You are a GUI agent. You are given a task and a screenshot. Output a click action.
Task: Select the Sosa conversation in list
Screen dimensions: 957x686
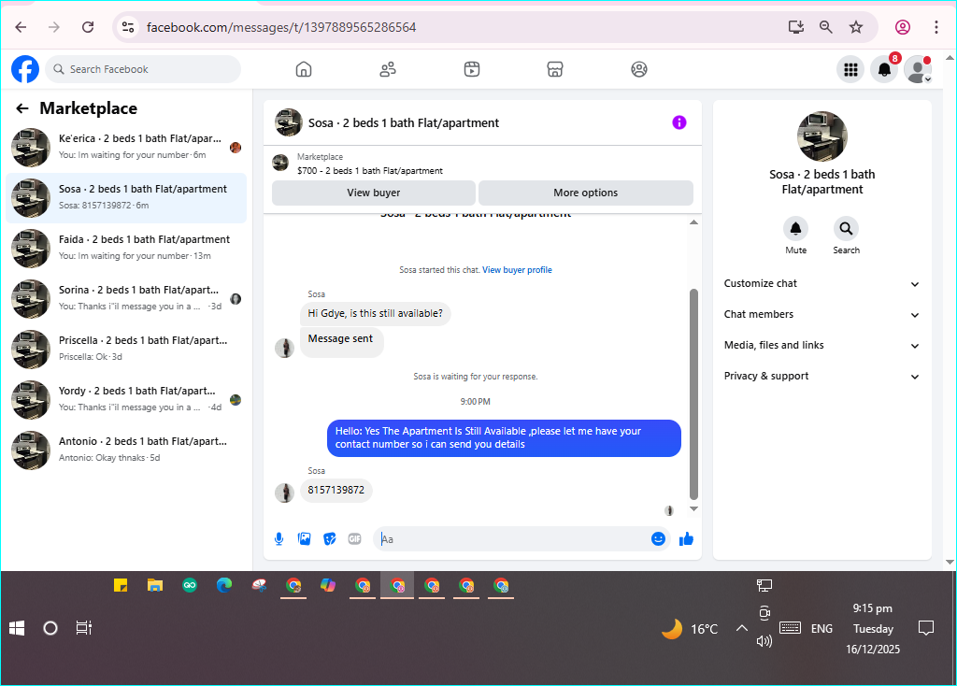point(126,198)
